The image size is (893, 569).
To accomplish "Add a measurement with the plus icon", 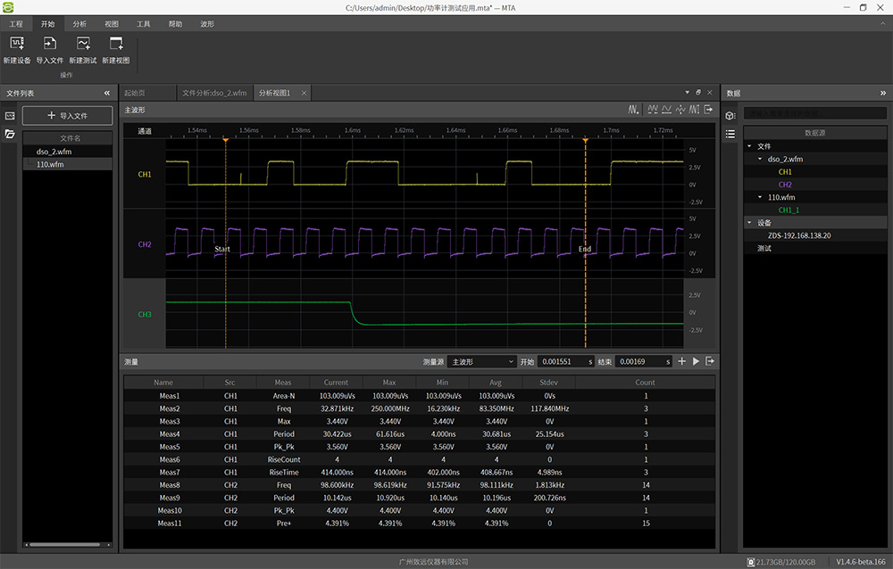I will [x=681, y=361].
